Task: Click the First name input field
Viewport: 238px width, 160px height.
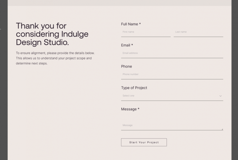Action: (x=146, y=32)
